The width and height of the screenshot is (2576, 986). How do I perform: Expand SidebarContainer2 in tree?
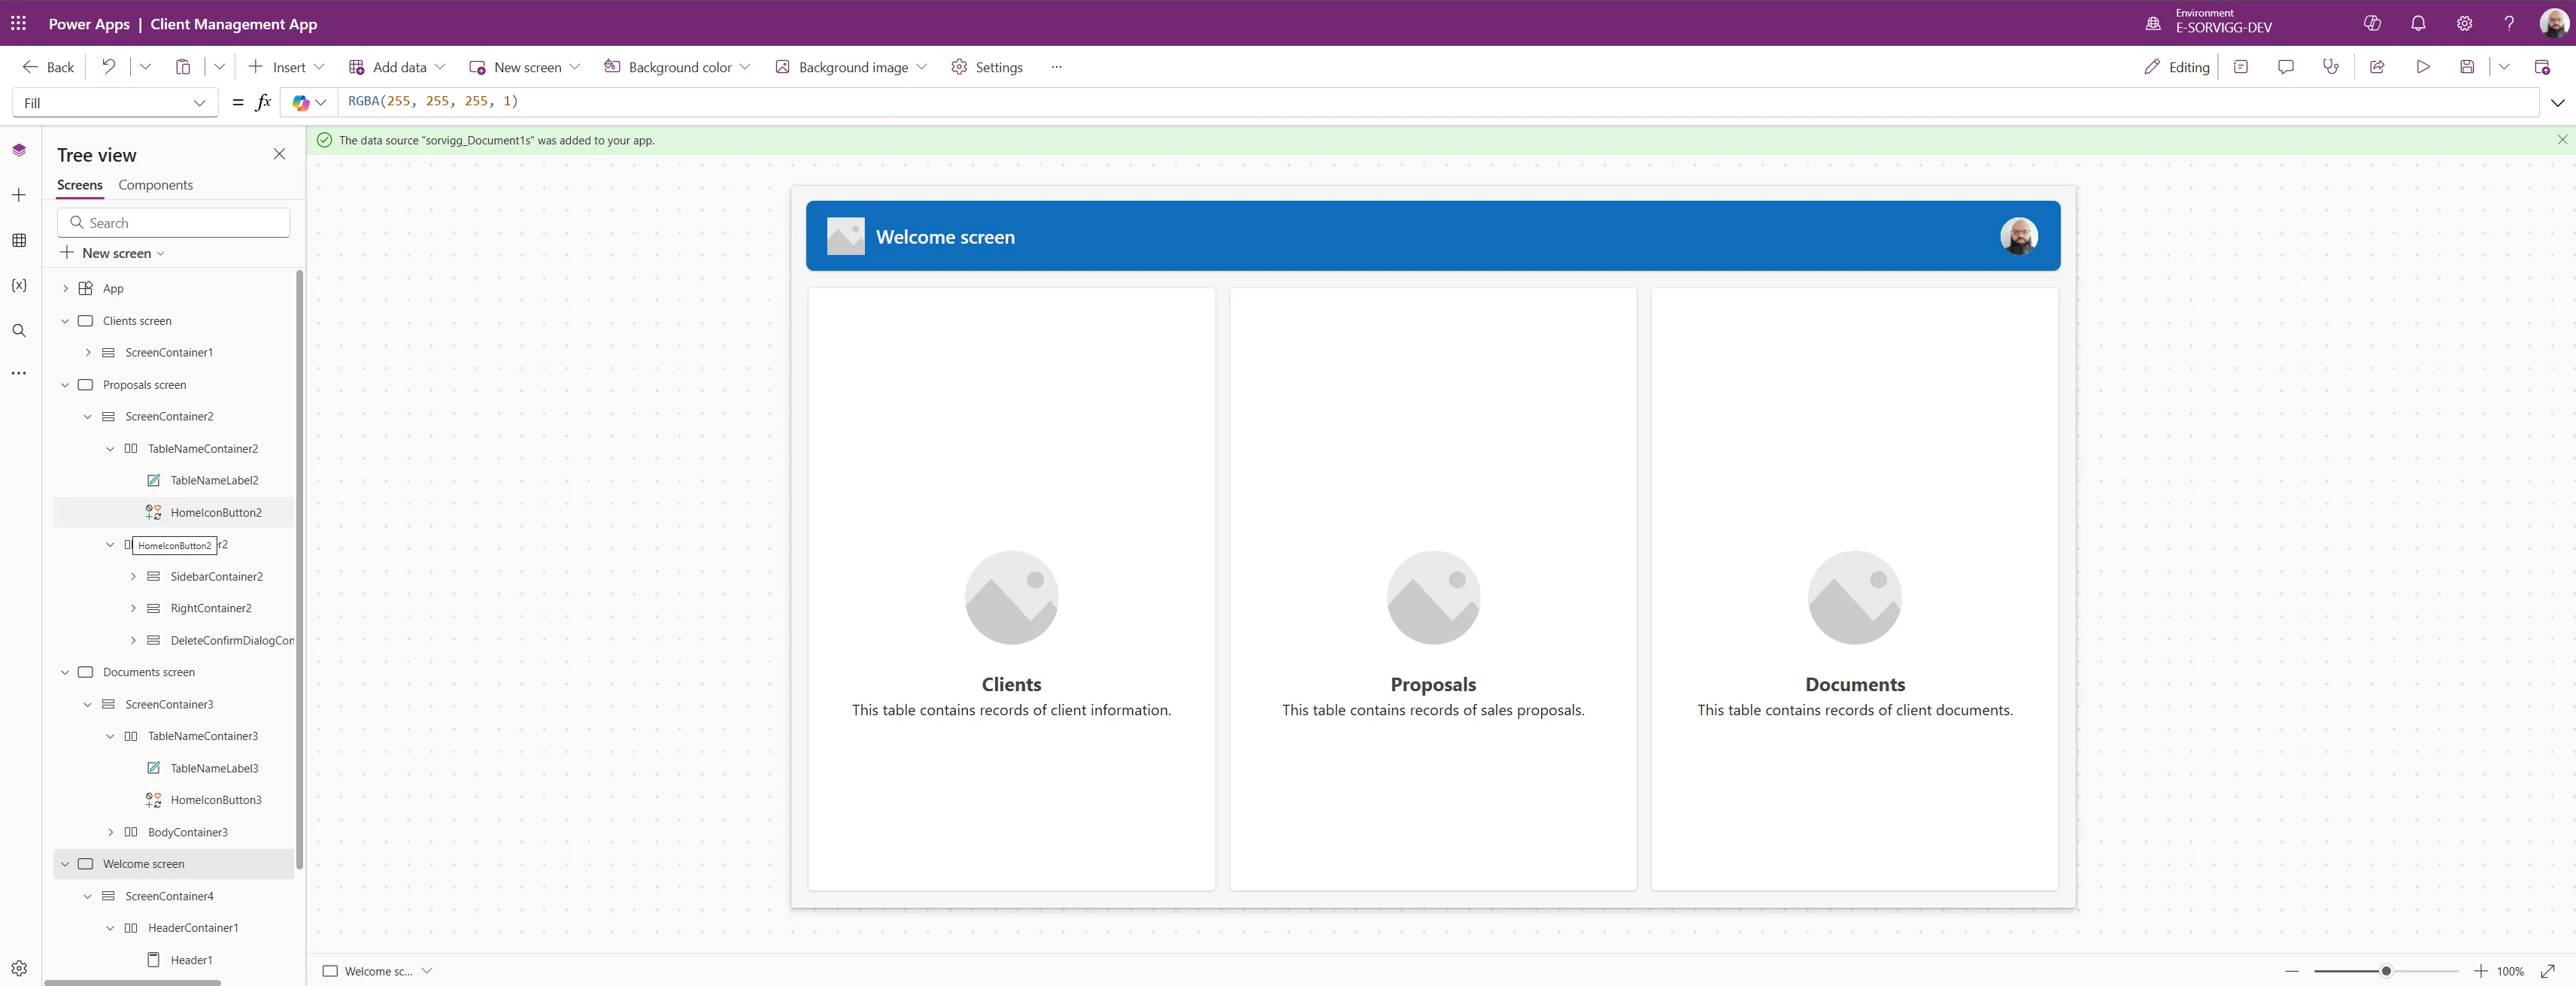[133, 577]
